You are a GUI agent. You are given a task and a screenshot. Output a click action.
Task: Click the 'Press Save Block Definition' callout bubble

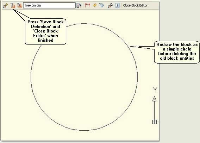45,31
